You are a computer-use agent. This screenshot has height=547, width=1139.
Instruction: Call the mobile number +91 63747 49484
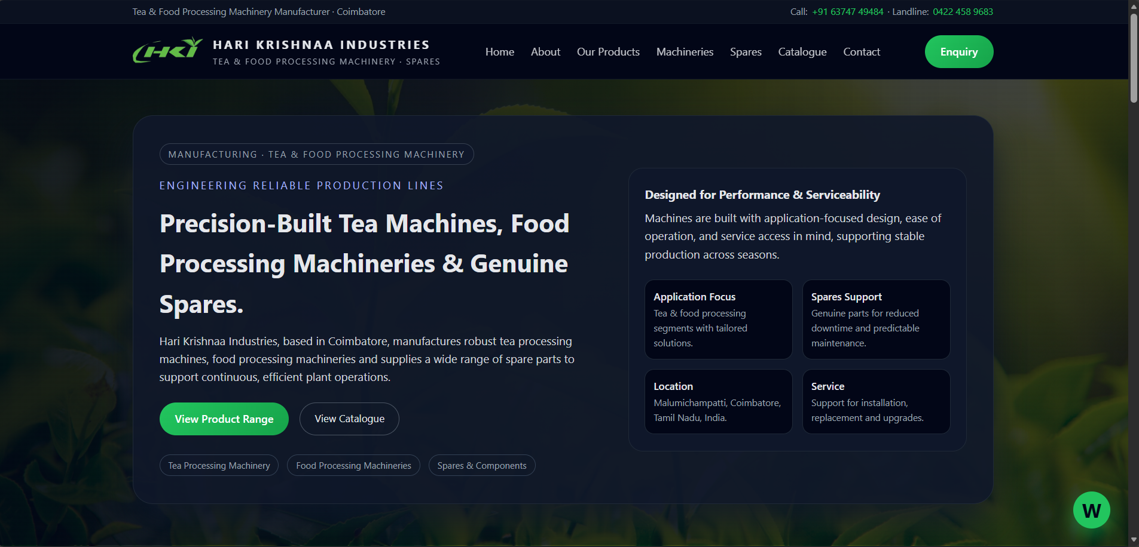coord(847,12)
